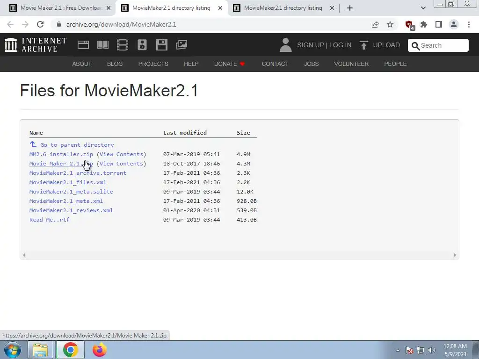Click the Chrome taskbar icon
479x359 pixels.
70,350
